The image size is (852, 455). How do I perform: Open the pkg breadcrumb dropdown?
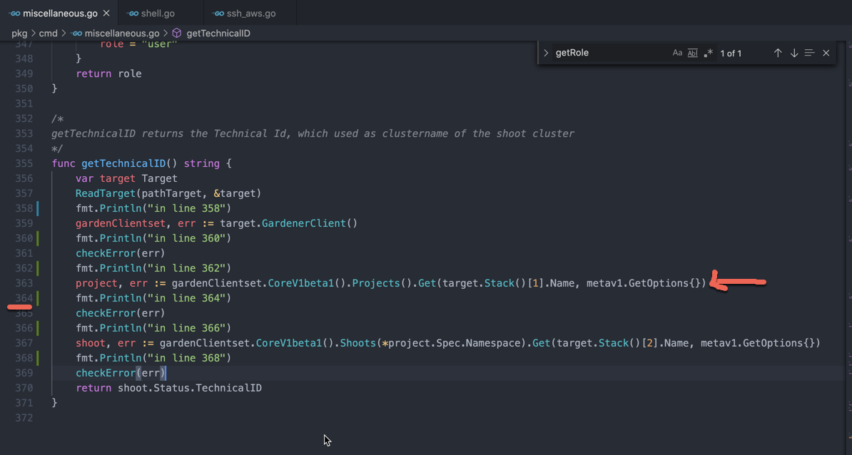pyautogui.click(x=19, y=33)
